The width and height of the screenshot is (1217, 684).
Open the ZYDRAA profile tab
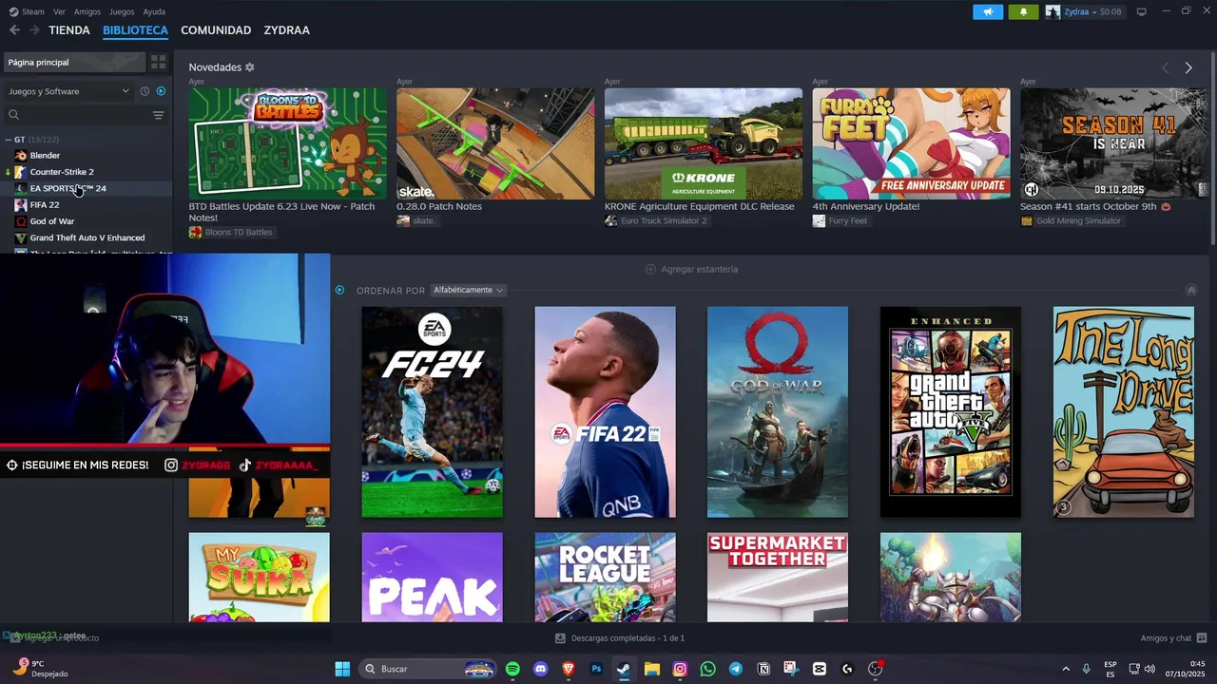[x=286, y=30]
